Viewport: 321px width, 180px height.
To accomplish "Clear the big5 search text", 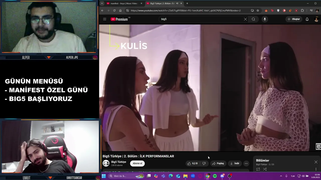I will [x=245, y=19].
